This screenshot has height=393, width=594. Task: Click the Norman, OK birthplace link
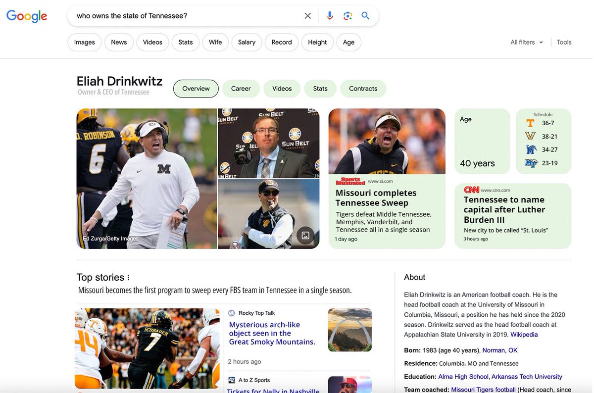pyautogui.click(x=500, y=350)
